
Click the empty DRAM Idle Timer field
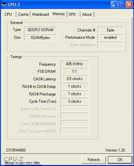74,116
